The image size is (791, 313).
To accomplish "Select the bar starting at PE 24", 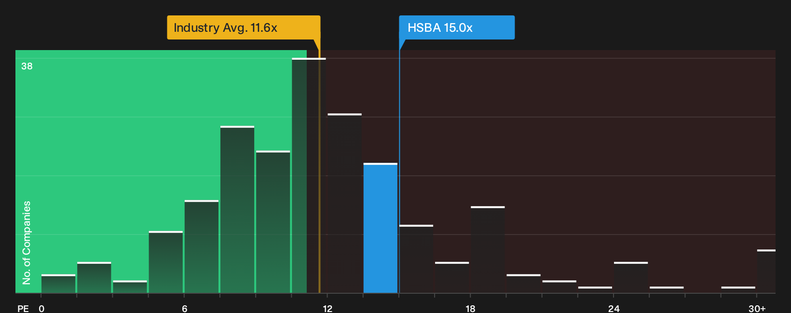I will (631, 278).
